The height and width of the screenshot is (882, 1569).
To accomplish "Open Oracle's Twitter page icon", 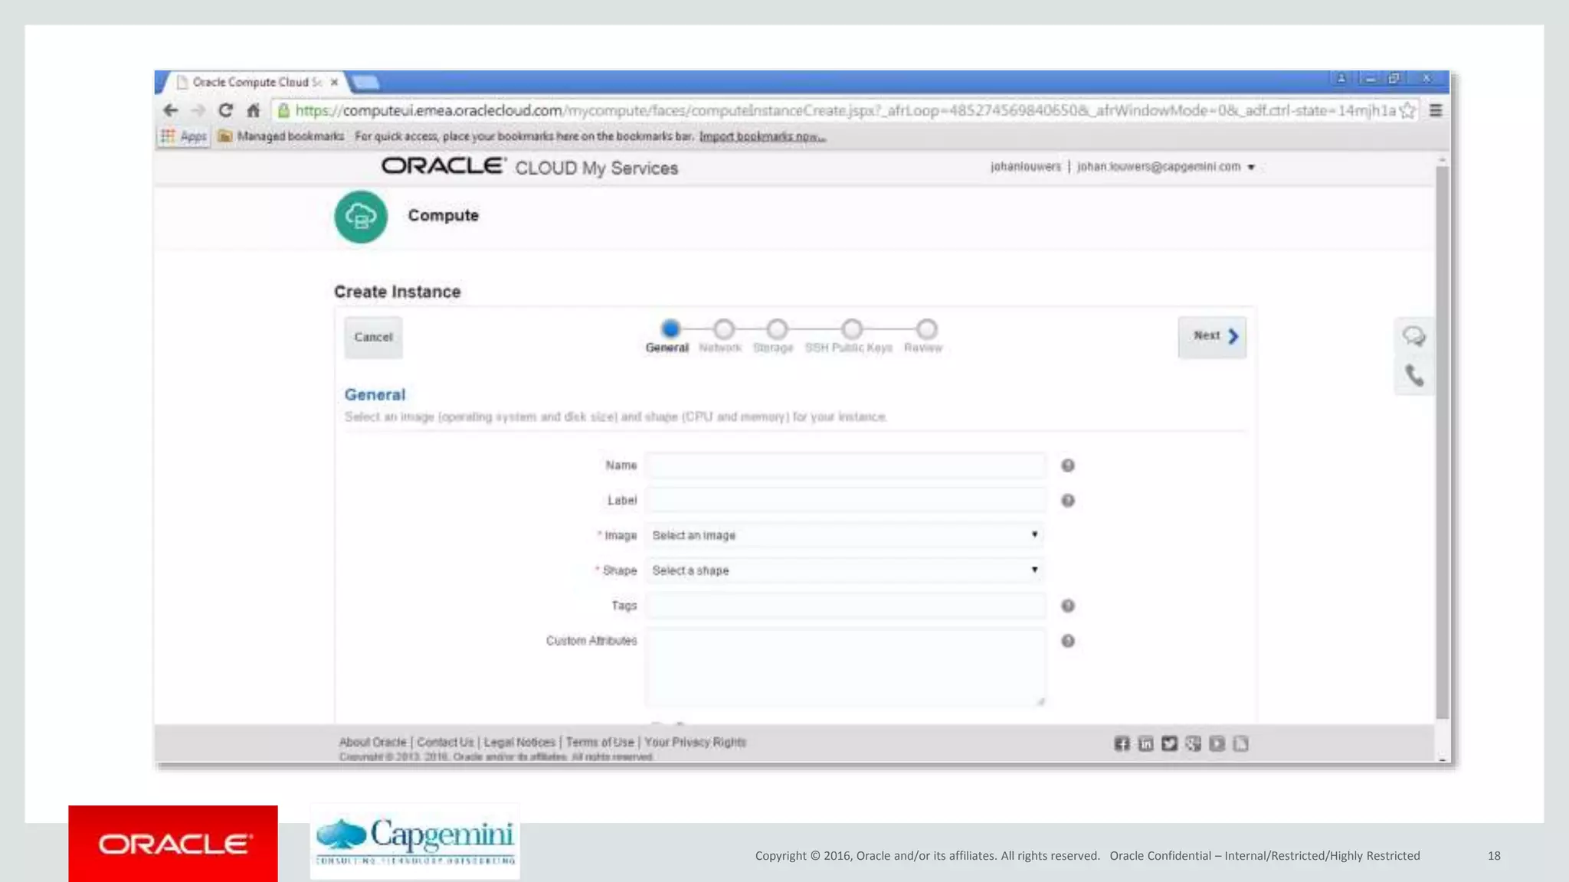I will (1169, 744).
